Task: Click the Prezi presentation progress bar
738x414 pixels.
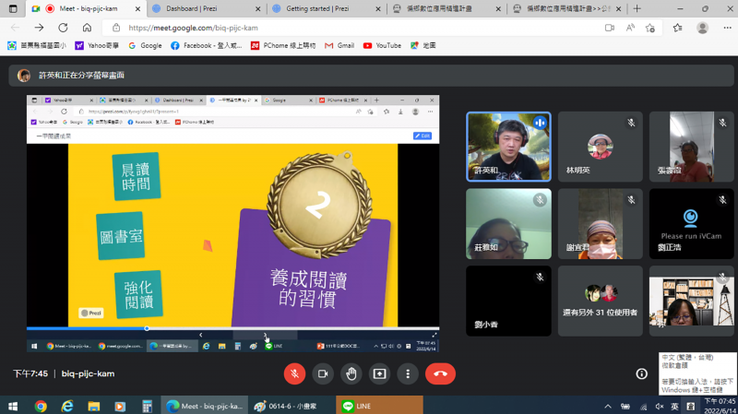Action: coord(232,328)
